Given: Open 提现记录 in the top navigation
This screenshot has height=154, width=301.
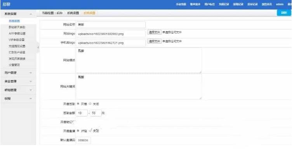Looking at the screenshot, I should click(x=238, y=4).
